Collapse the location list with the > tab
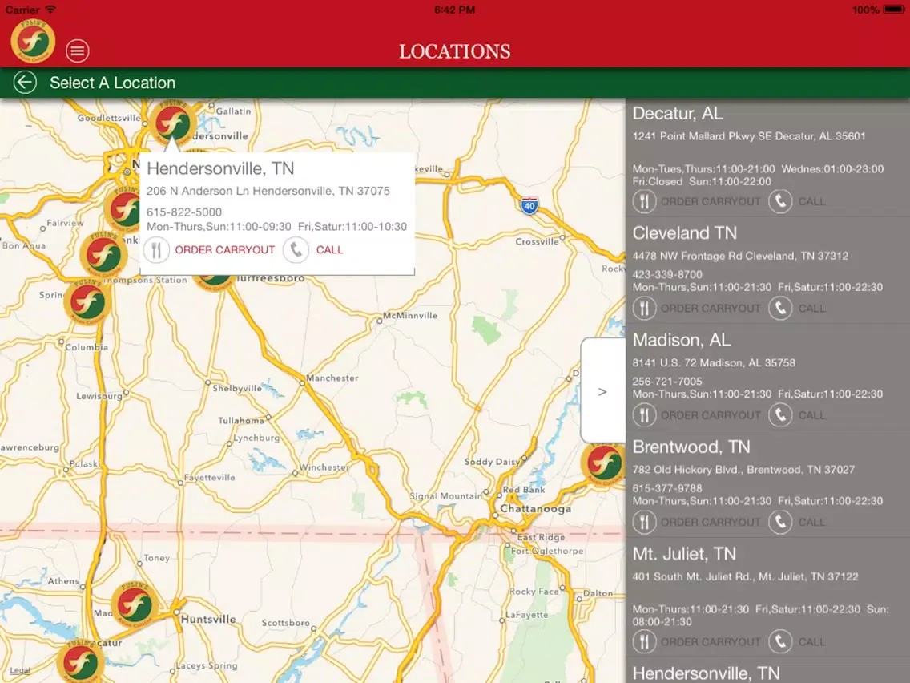 [603, 391]
